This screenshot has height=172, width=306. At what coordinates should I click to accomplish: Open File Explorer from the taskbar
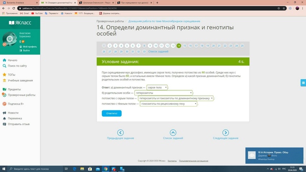pos(82,169)
